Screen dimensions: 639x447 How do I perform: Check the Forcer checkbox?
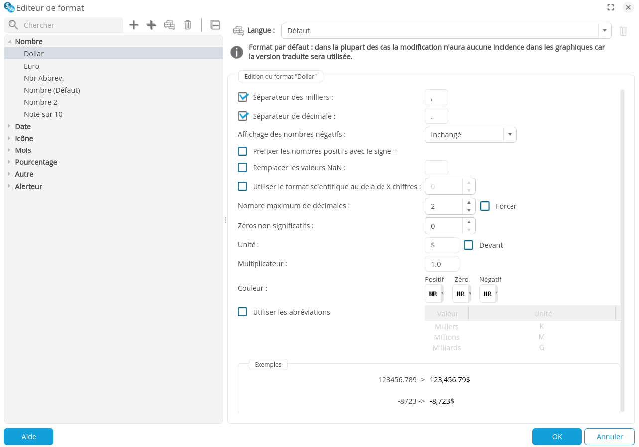coord(485,205)
